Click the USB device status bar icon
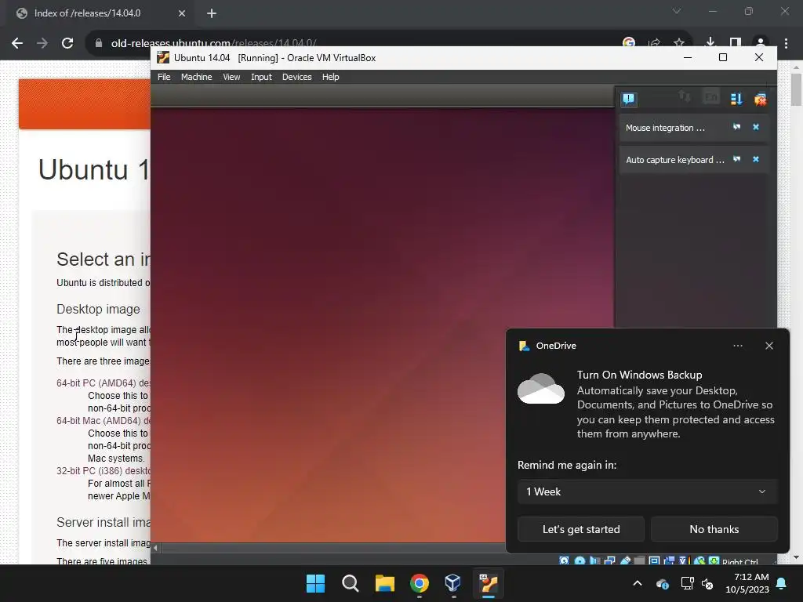 click(x=625, y=560)
